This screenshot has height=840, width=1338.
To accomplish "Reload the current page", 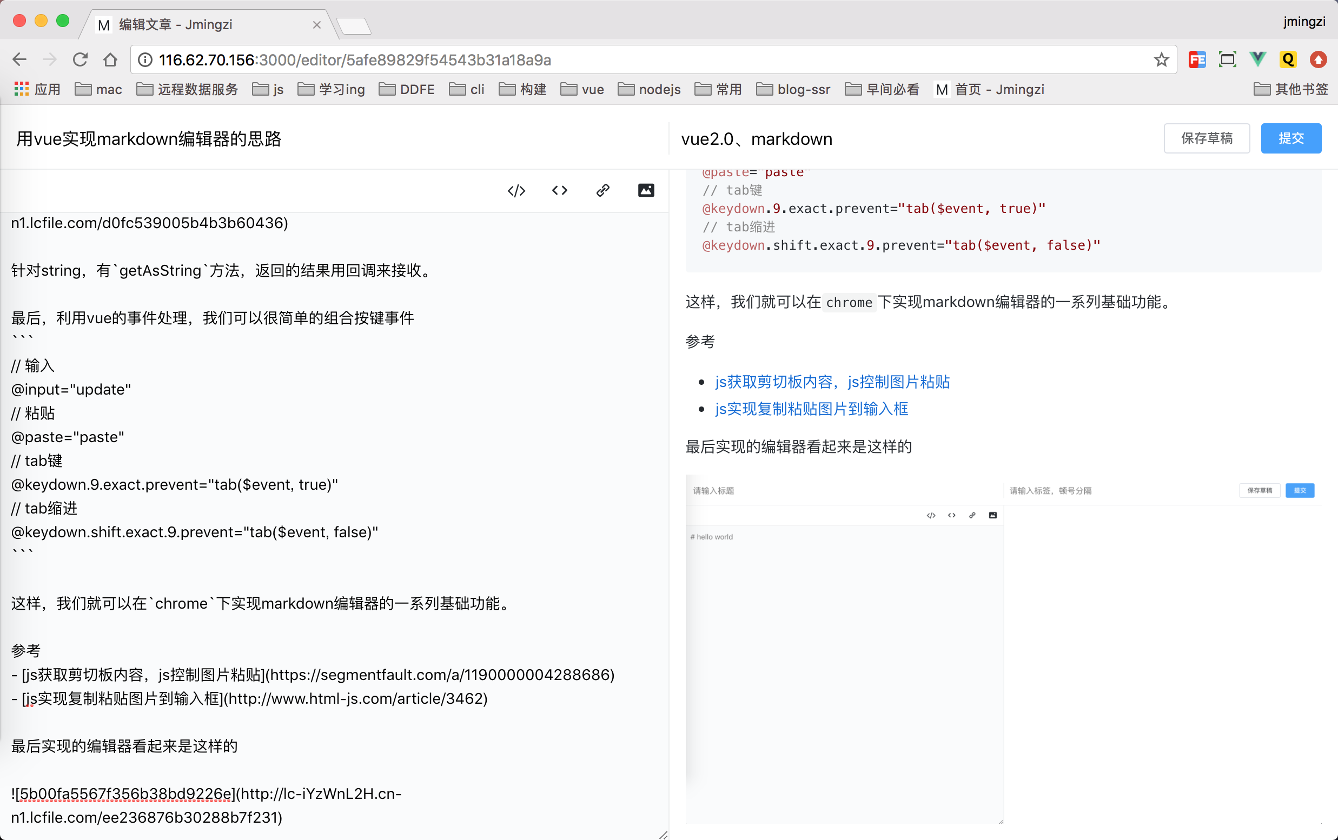I will point(80,59).
